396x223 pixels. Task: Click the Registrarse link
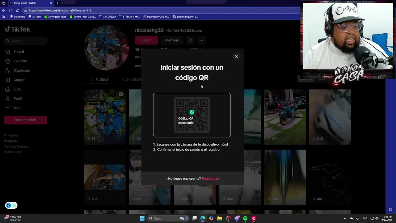[210, 178]
